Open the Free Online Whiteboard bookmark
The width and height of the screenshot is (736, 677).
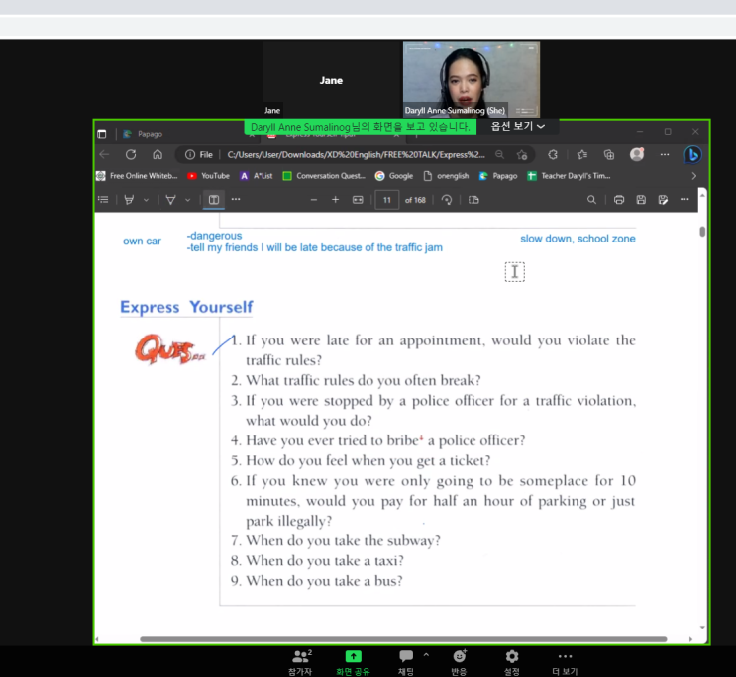click(137, 176)
